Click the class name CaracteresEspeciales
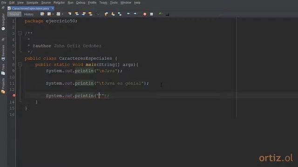The width and height of the screenshot is (298, 167). (x=86, y=58)
